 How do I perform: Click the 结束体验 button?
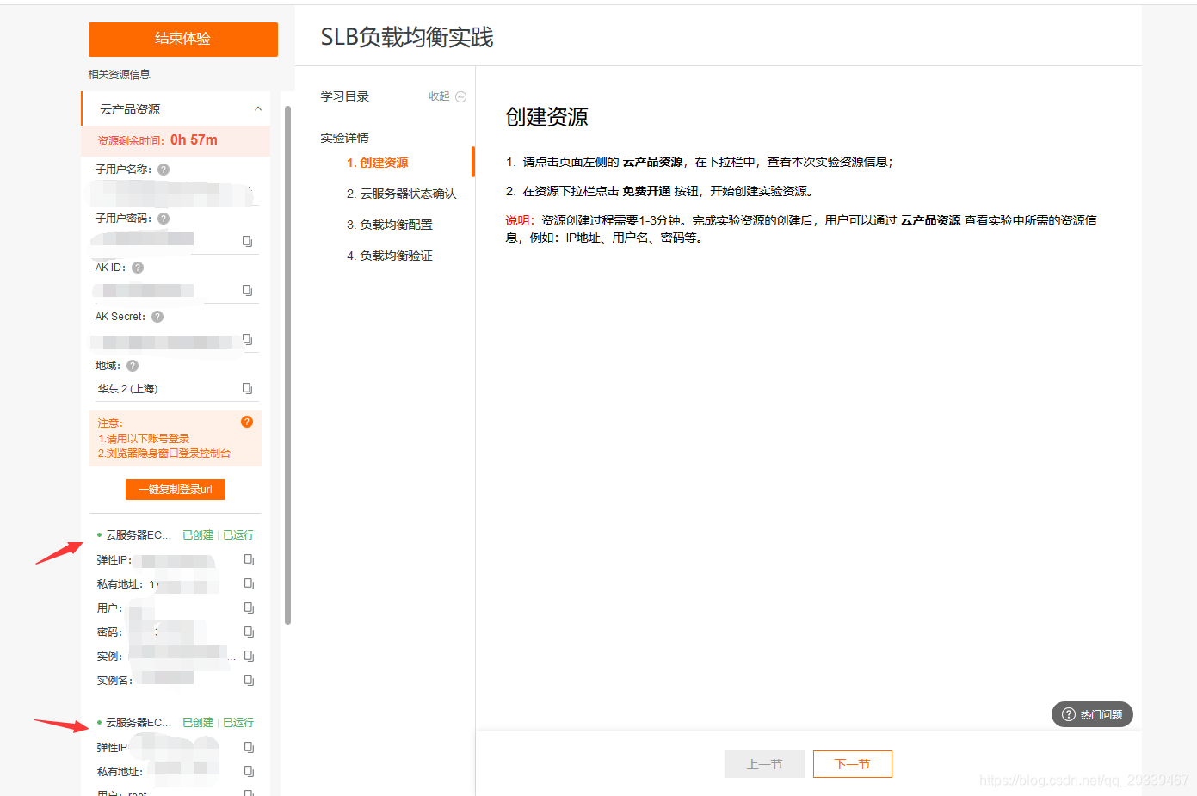point(182,39)
